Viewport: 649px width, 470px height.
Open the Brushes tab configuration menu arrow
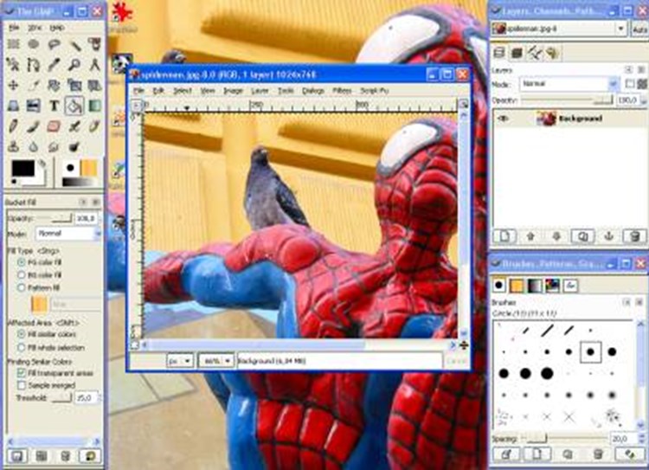pos(627,302)
